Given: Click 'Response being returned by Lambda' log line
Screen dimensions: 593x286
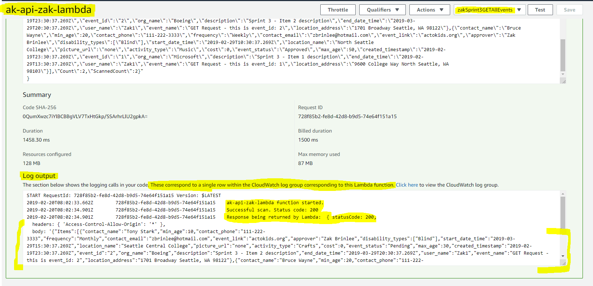Looking at the screenshot, I should coord(301,217).
